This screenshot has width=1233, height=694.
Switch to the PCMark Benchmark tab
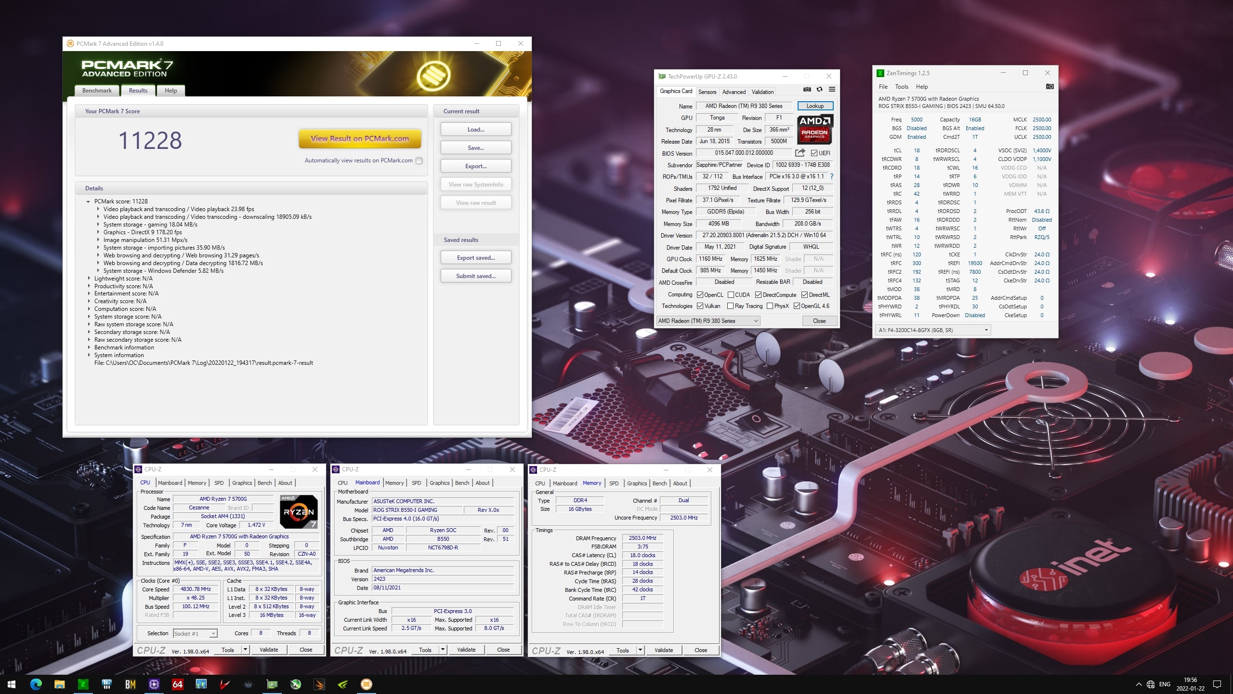[x=97, y=90]
